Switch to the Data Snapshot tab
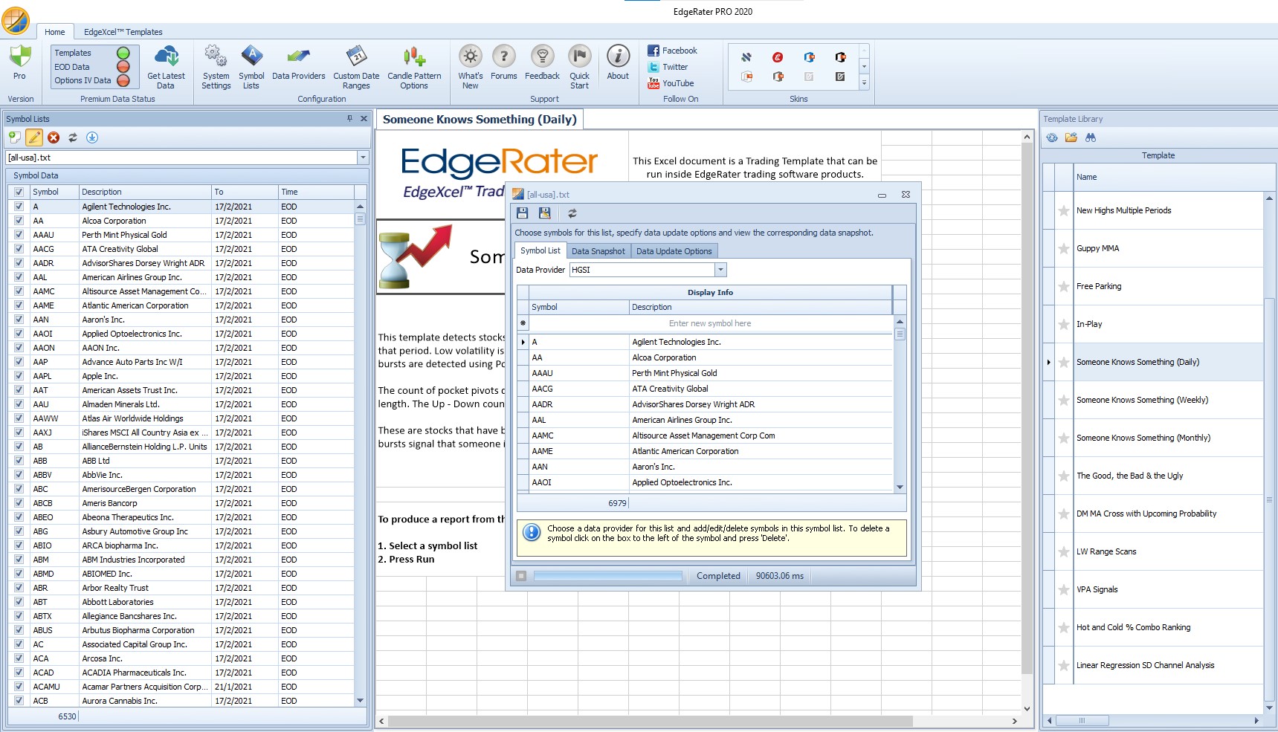1278x732 pixels. [598, 251]
